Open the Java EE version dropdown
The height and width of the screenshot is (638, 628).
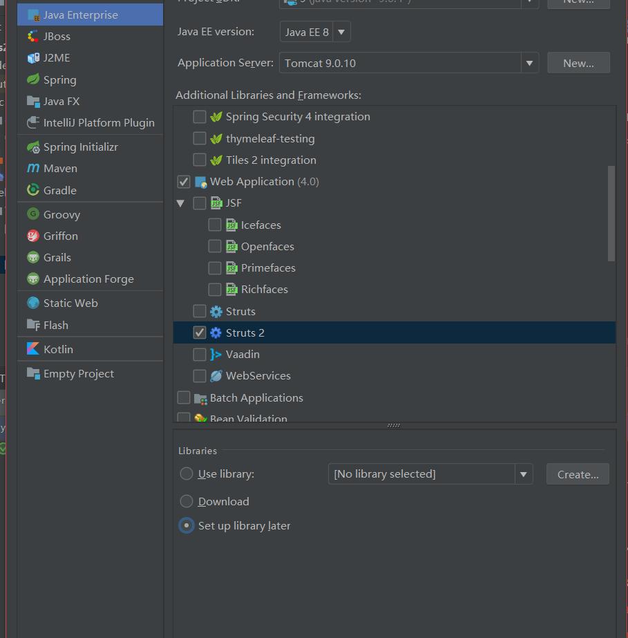[342, 32]
